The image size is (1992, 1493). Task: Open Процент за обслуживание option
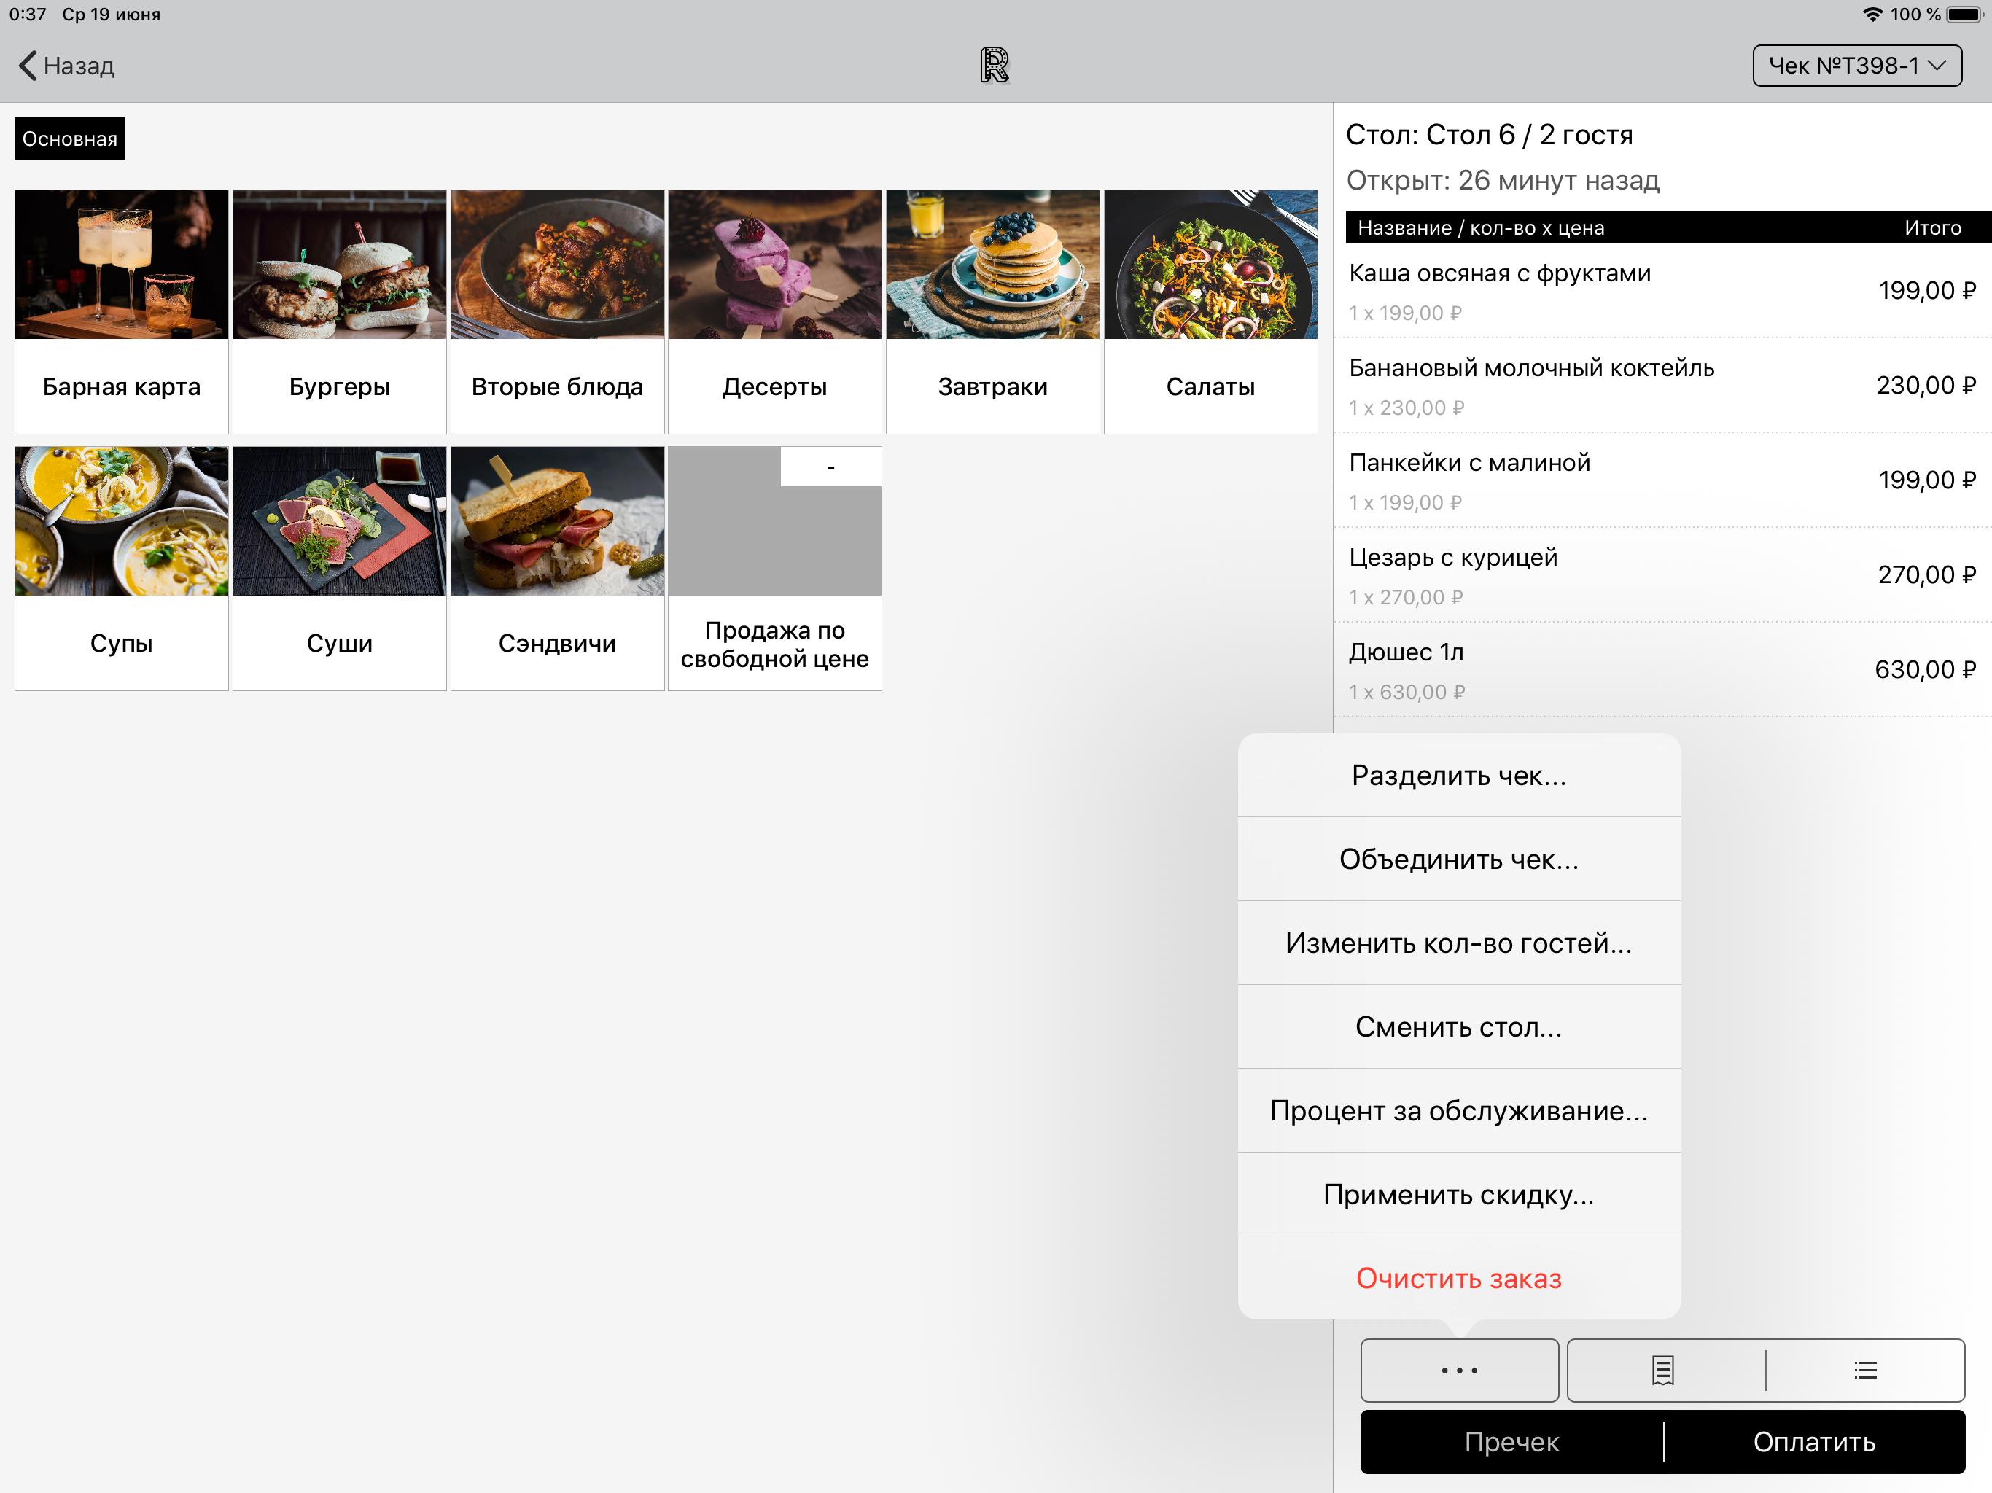point(1458,1110)
